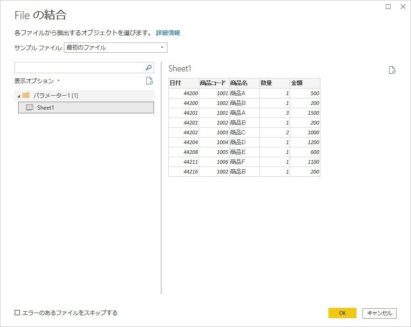Click the date cell 44211
Screen dimensions: 411x327
[x=184, y=162]
